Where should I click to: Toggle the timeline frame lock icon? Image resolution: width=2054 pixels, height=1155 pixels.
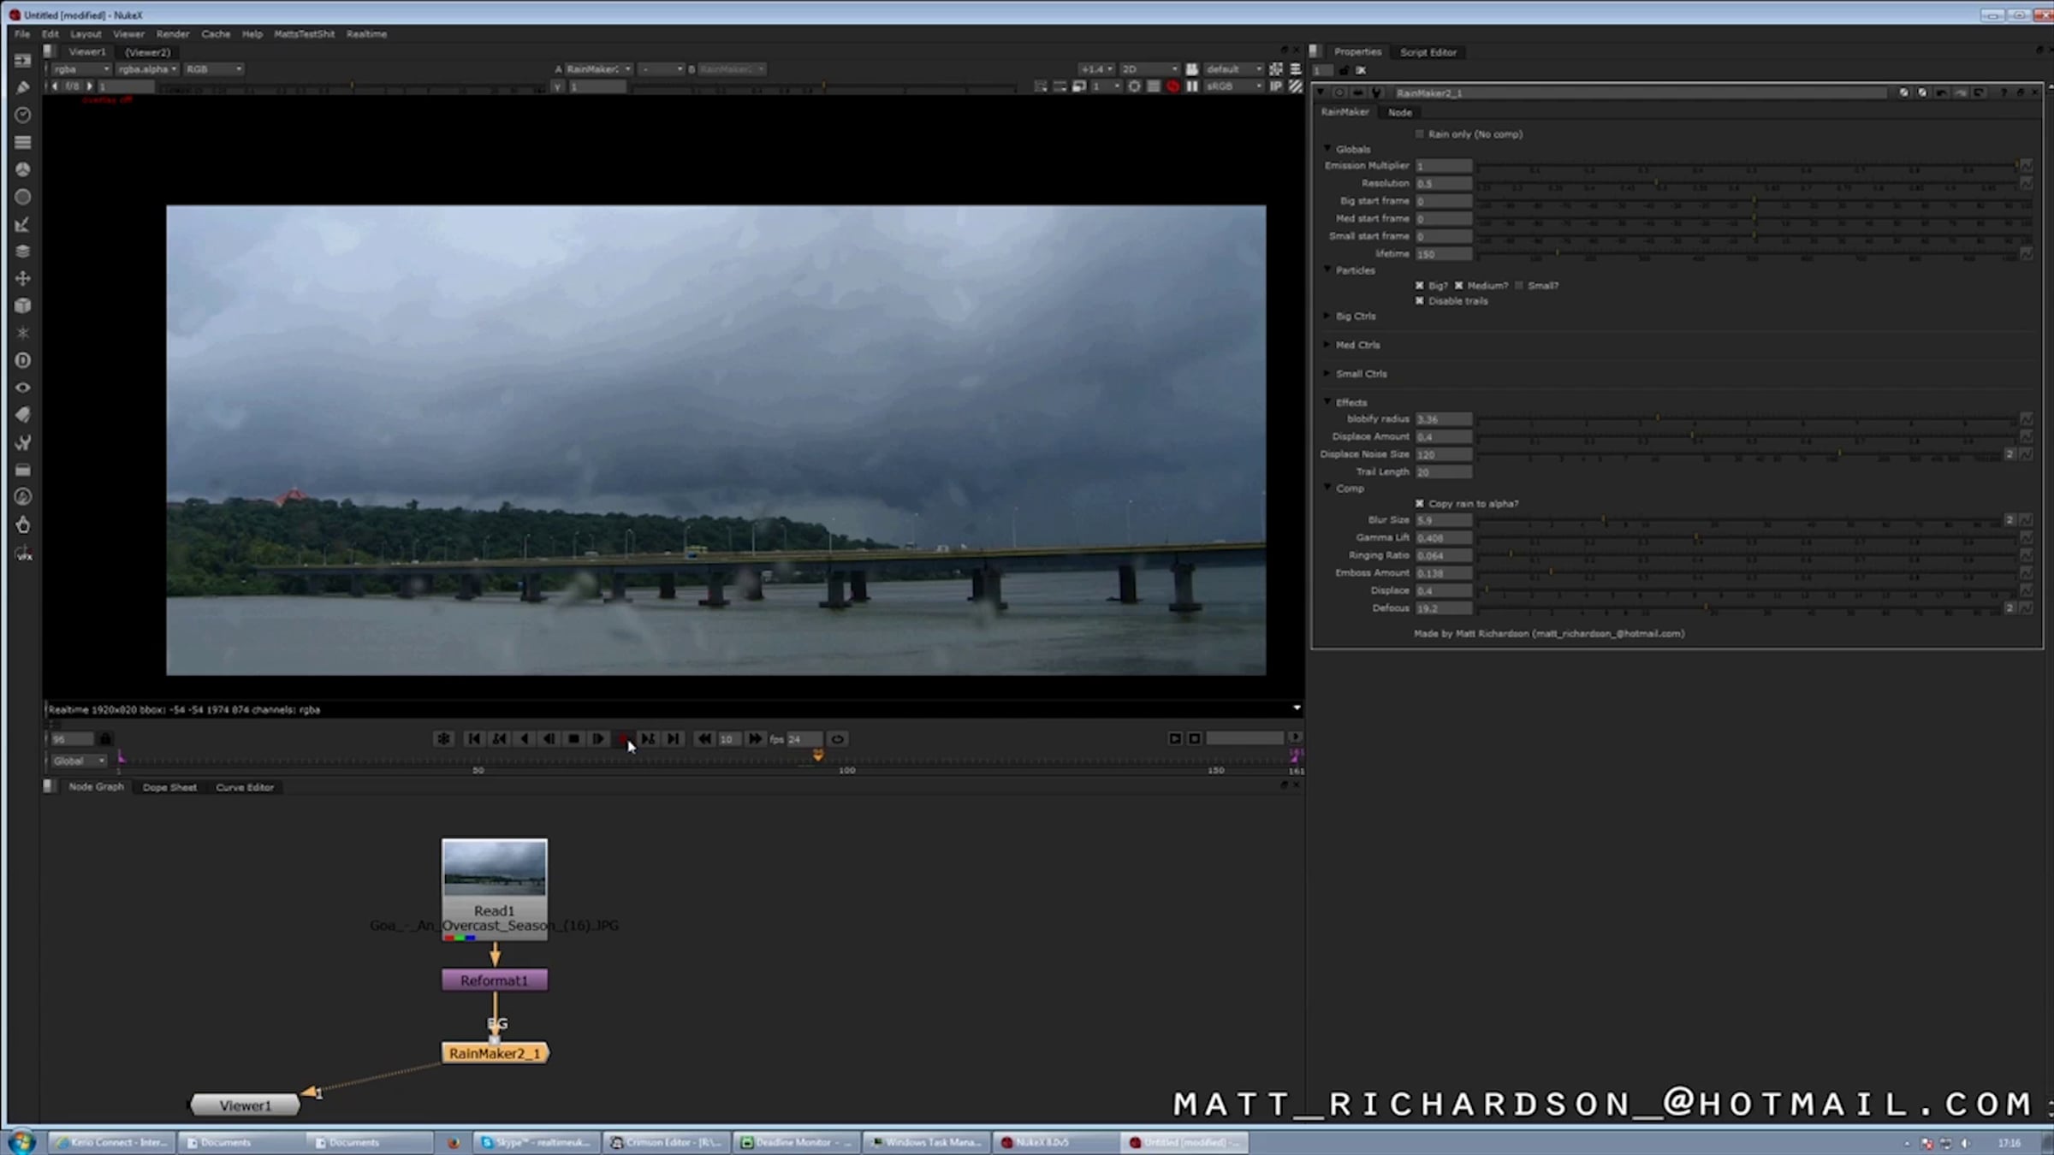point(105,738)
